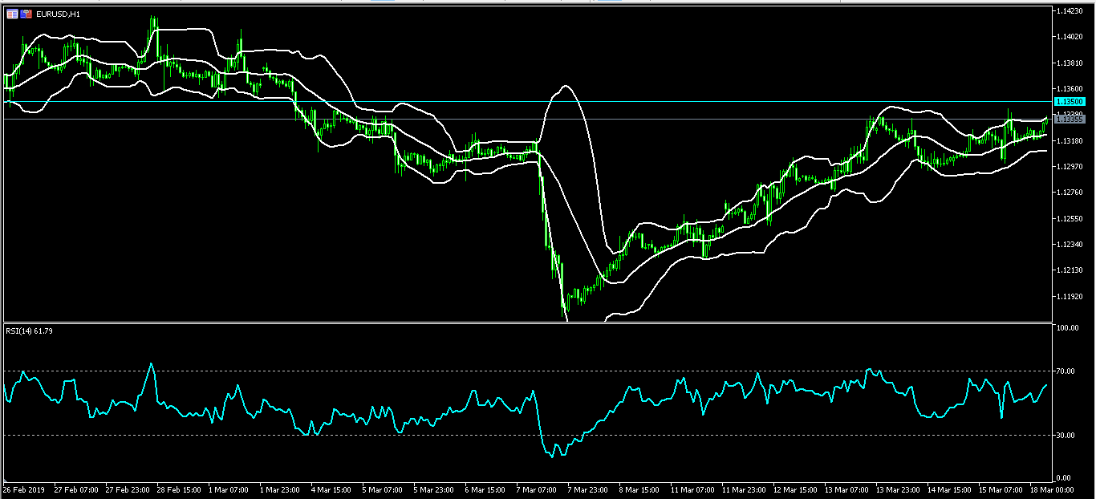
Task: Click the 11 Mar 07:00 time label
Action: (x=692, y=489)
